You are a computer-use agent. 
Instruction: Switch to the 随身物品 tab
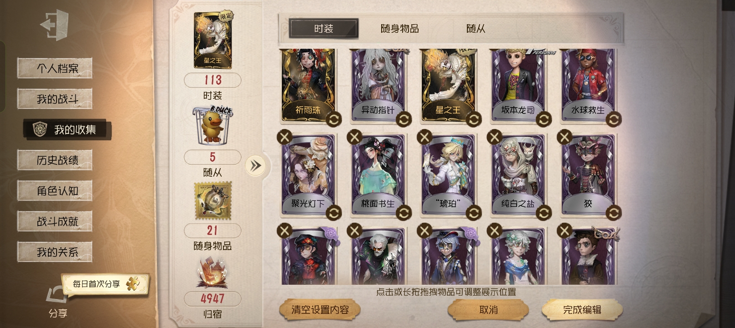tap(400, 29)
